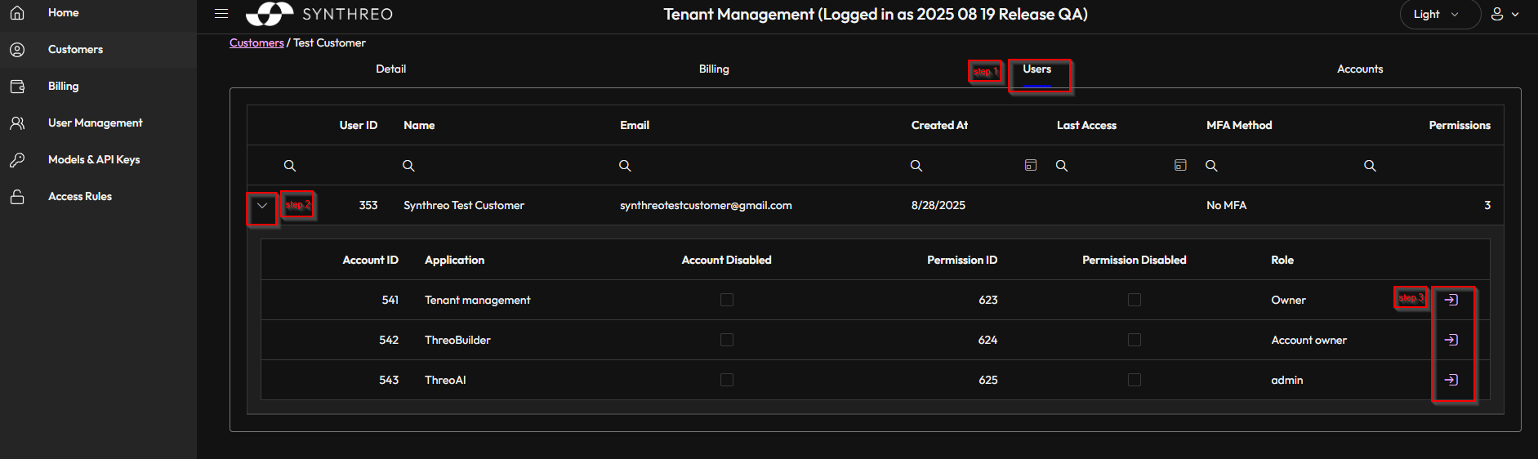Open the user profile icon menu
Image resolution: width=1538 pixels, height=459 pixels.
click(x=1505, y=14)
